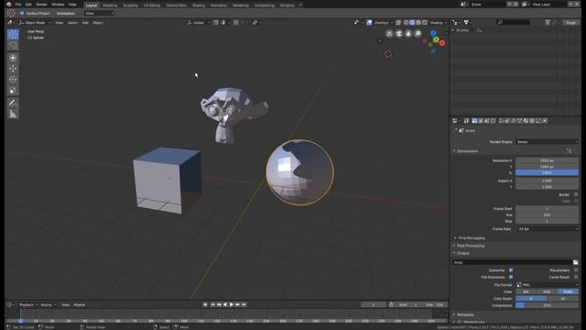Adjust the Compression slider
586x330 pixels.
pyautogui.click(x=548, y=305)
